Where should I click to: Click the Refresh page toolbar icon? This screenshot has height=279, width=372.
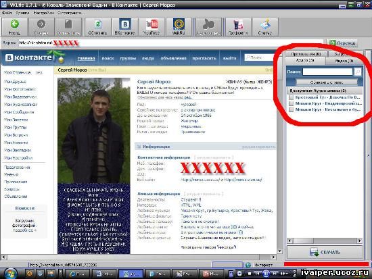pos(98,27)
